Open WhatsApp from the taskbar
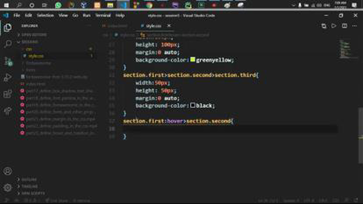The width and height of the screenshot is (363, 204). (x=58, y=5)
